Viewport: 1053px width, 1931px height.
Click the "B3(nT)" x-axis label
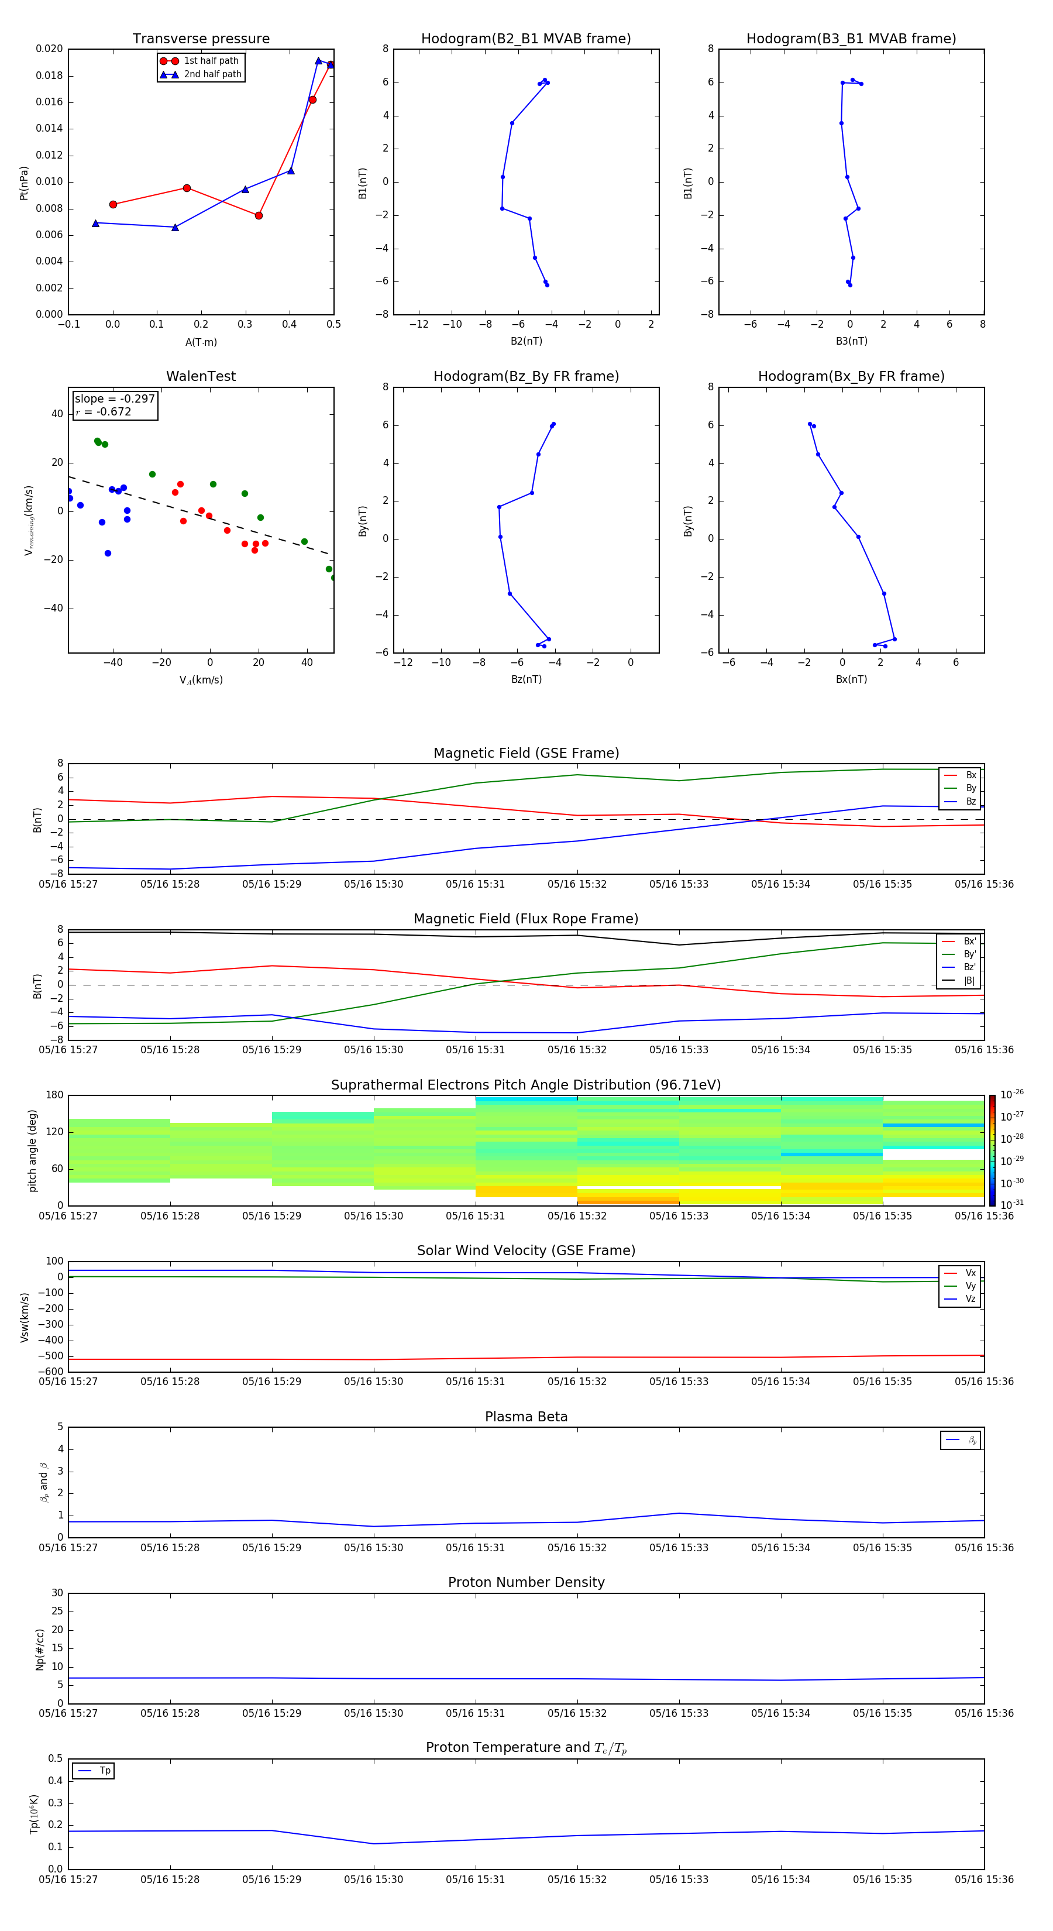click(851, 341)
